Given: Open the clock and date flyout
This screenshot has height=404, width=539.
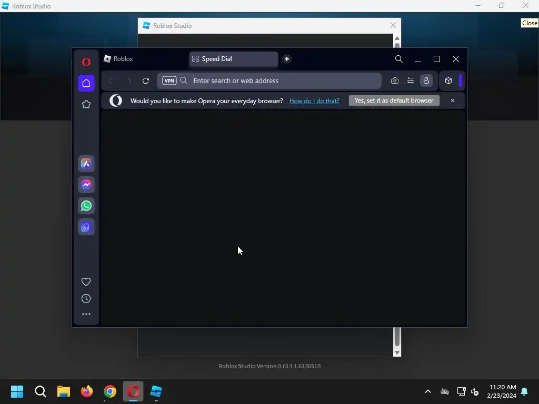Looking at the screenshot, I should (x=501, y=391).
